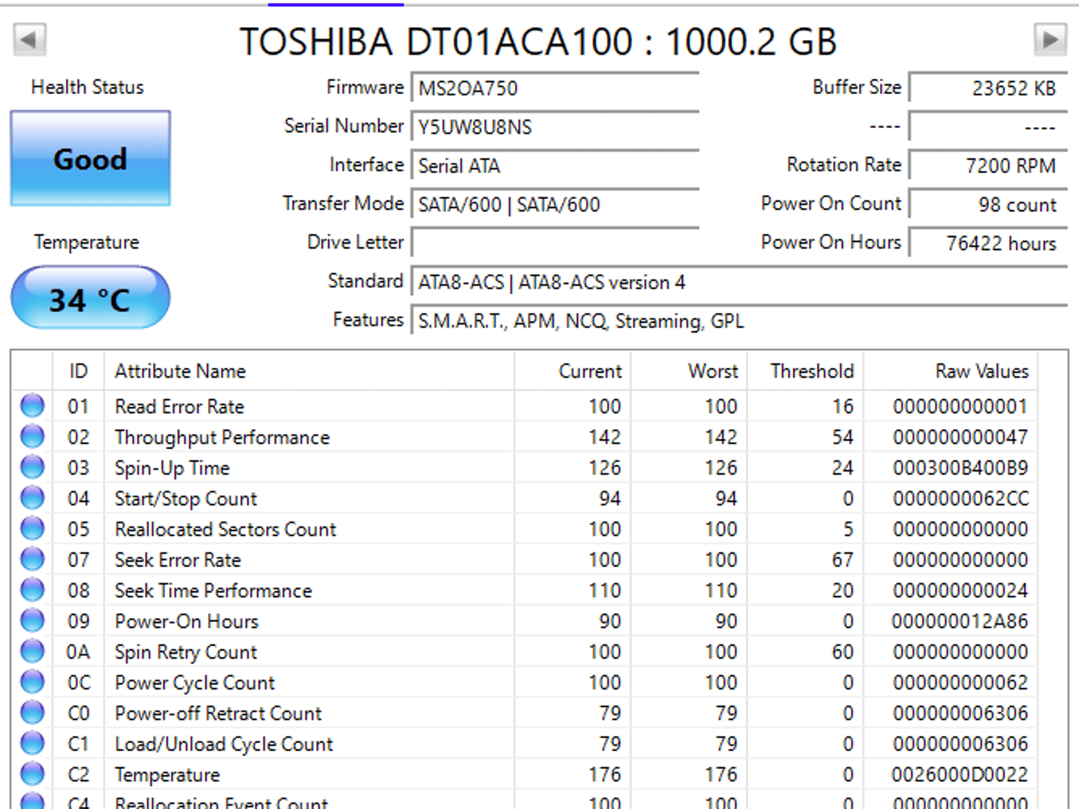
Task: Click the TOSHIBA DT01ACA100 disk title
Action: click(538, 41)
